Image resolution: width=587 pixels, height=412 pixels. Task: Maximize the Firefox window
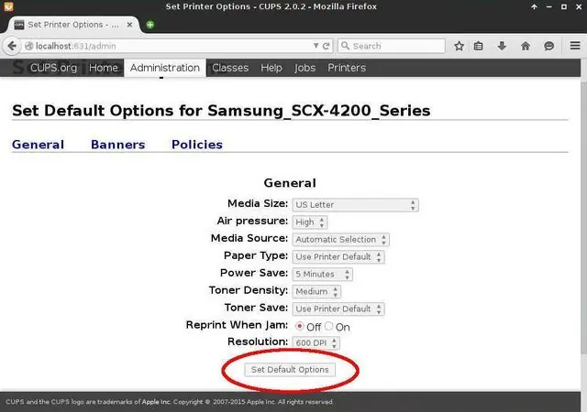[564, 6]
